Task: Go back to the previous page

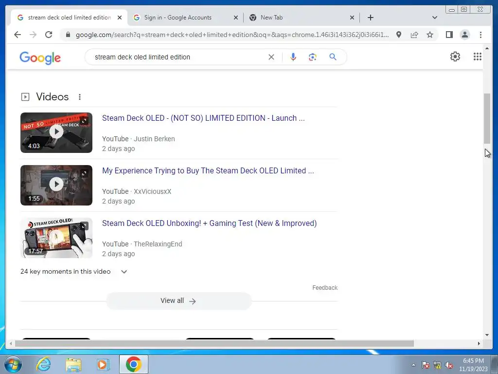Action: pos(18,35)
